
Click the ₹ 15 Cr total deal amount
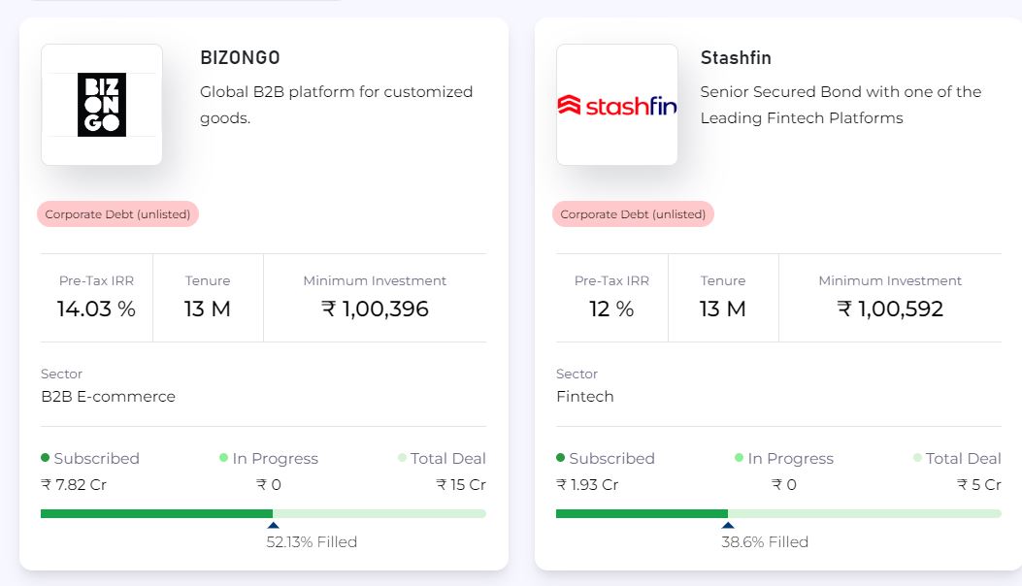(461, 485)
